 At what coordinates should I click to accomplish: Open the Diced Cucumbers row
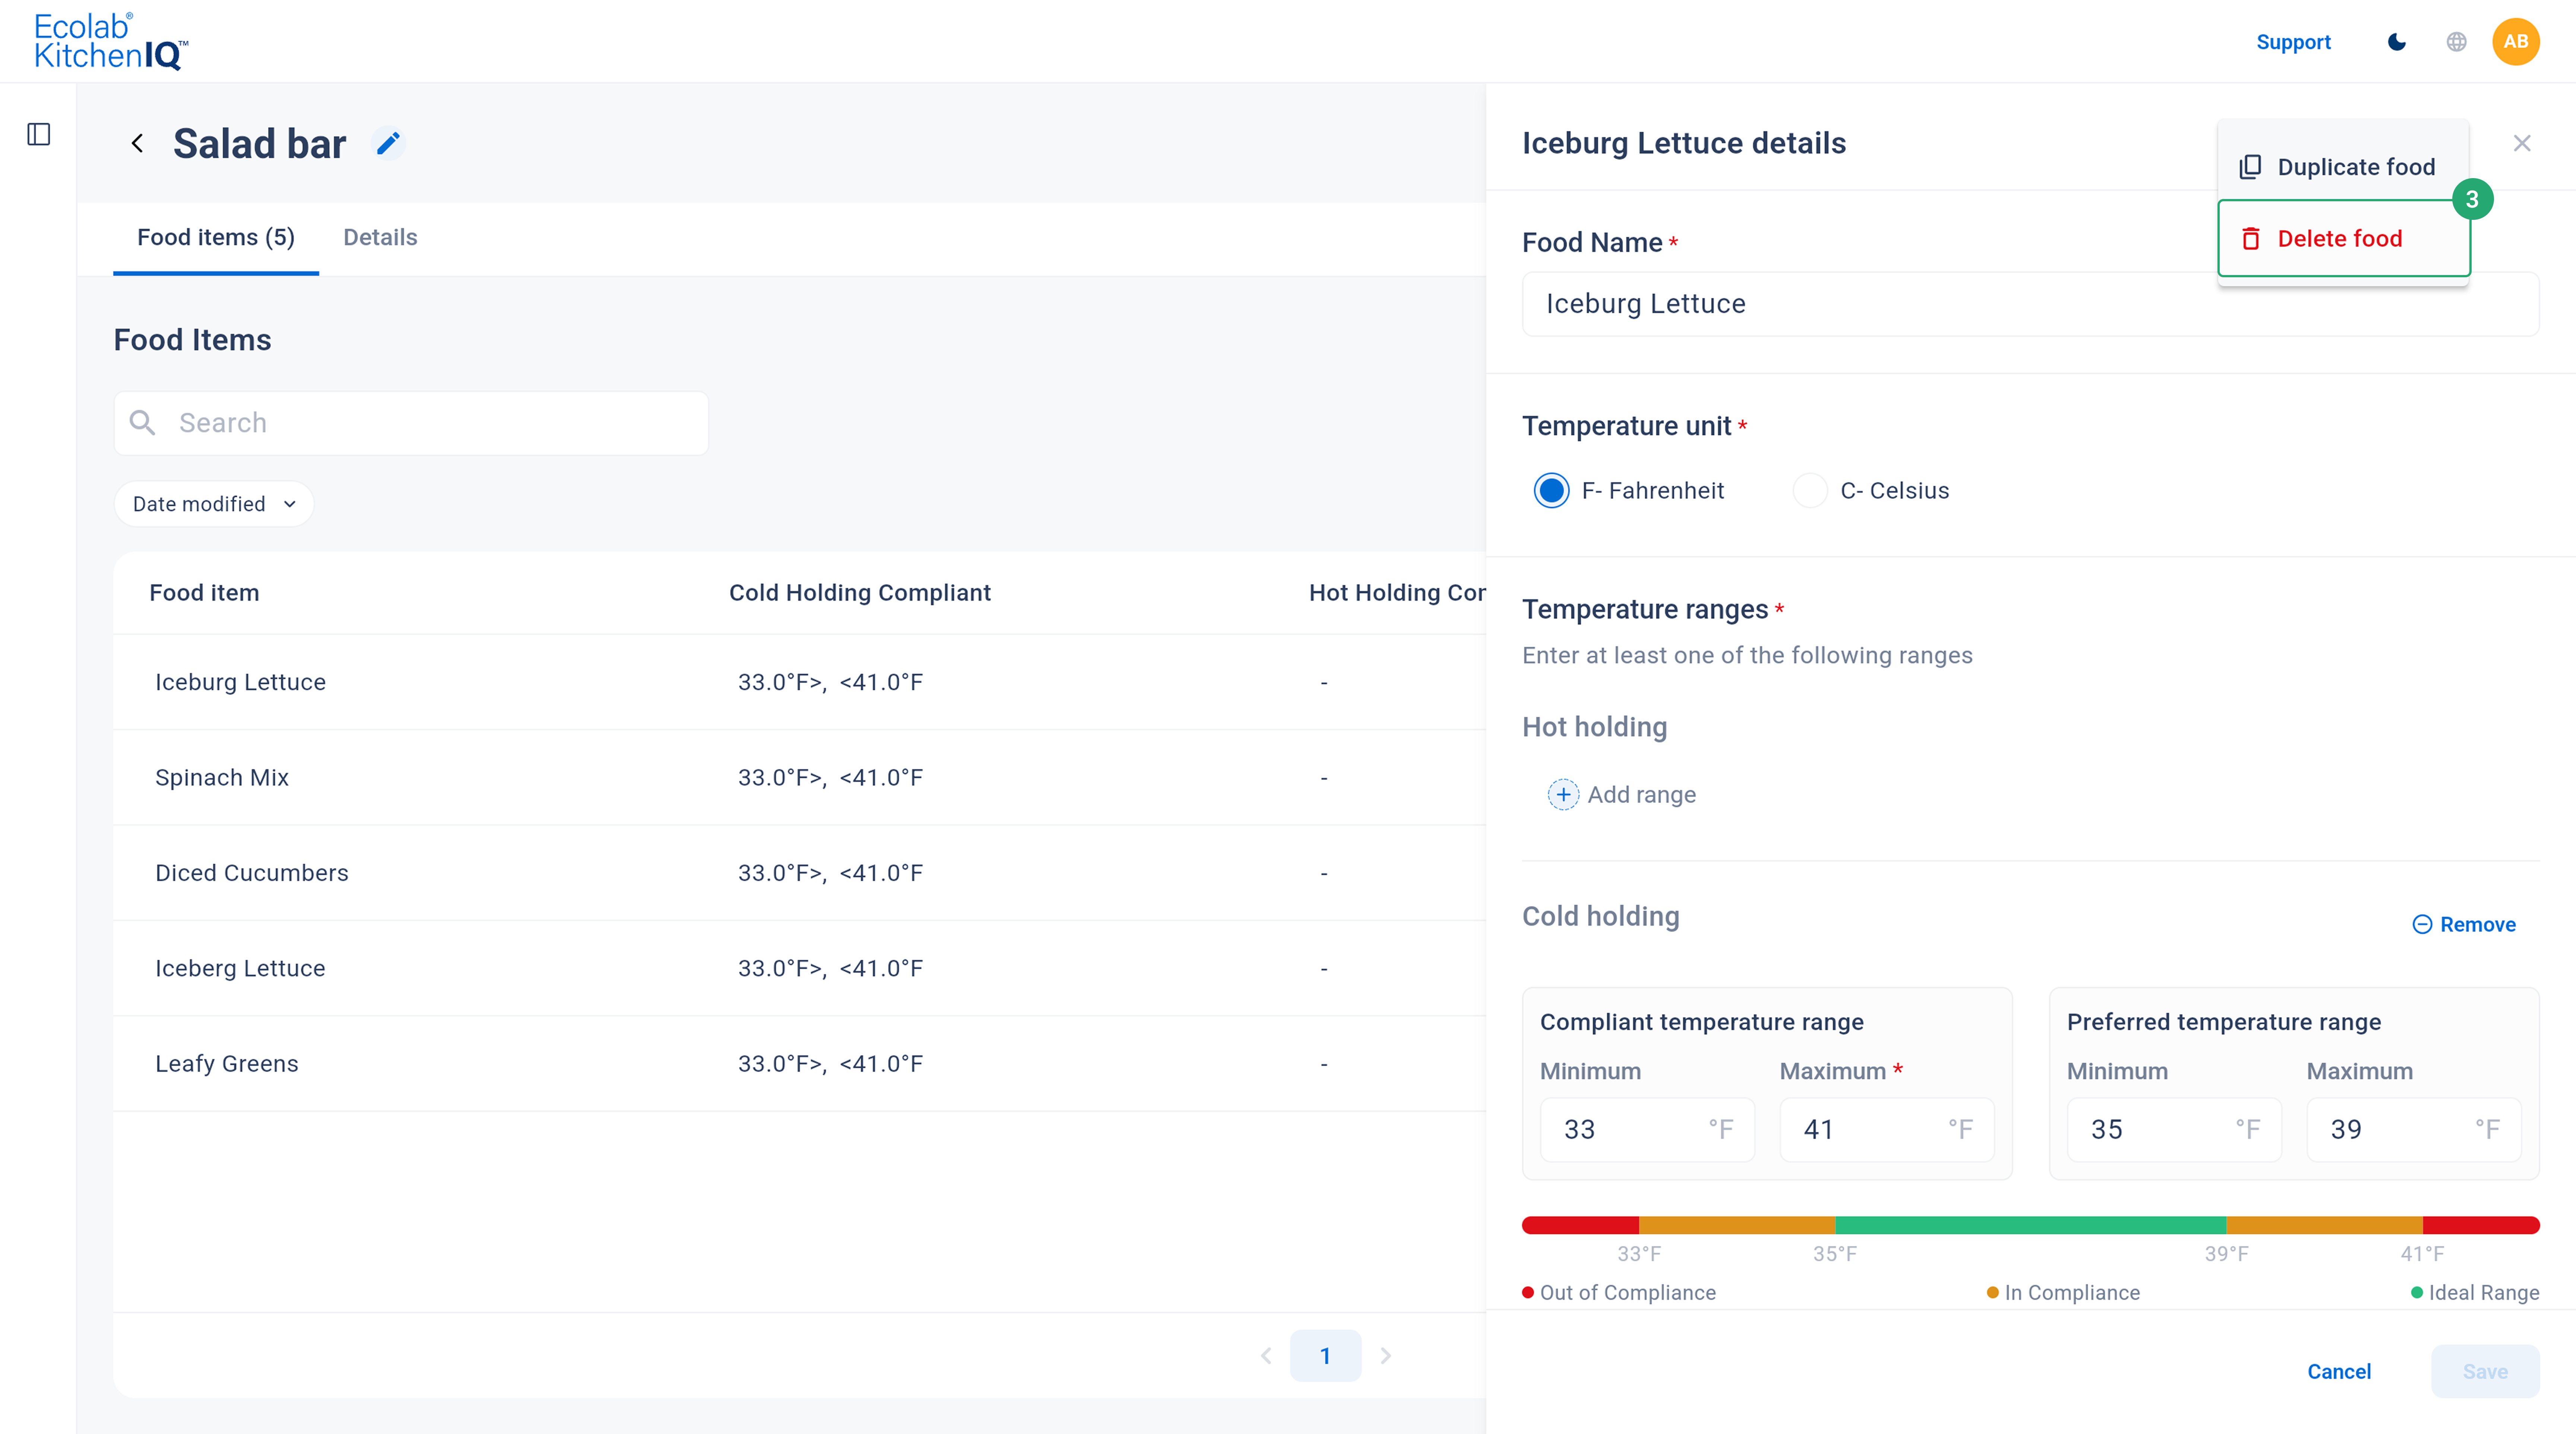coord(799,873)
